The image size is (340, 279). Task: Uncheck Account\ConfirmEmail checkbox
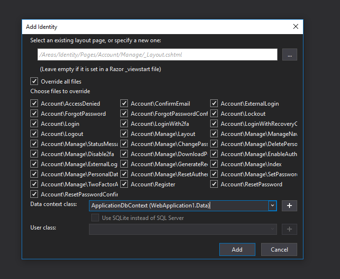pos(124,103)
